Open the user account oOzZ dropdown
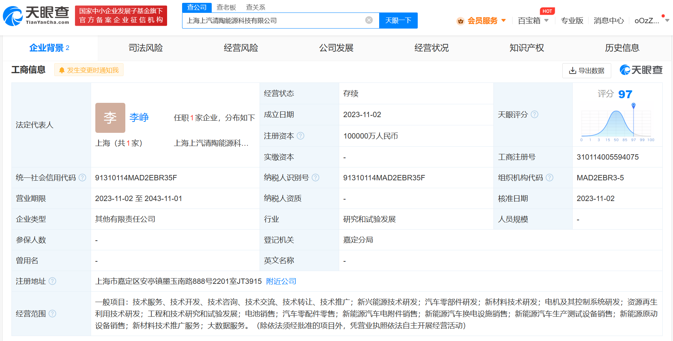673x341 pixels. 651,21
